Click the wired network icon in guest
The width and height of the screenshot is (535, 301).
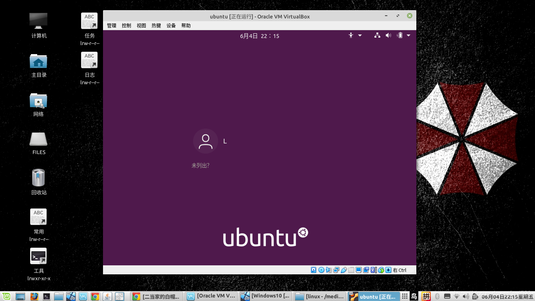tap(377, 36)
